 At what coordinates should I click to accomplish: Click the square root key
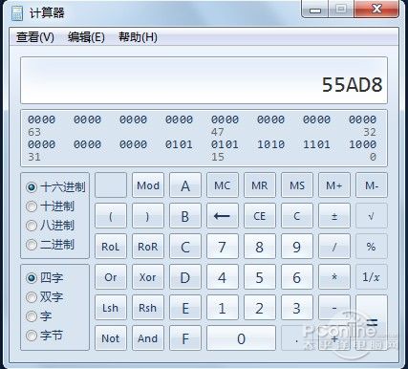coord(372,216)
